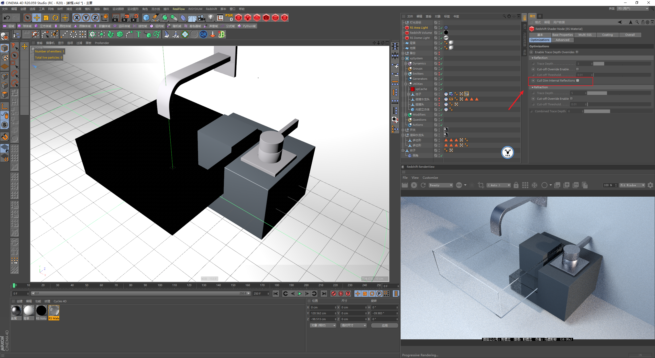Switch to the Advanced tab

pyautogui.click(x=562, y=40)
